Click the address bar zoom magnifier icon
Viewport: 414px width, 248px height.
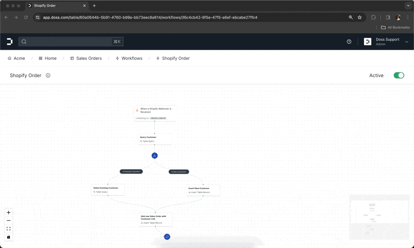tap(351, 18)
